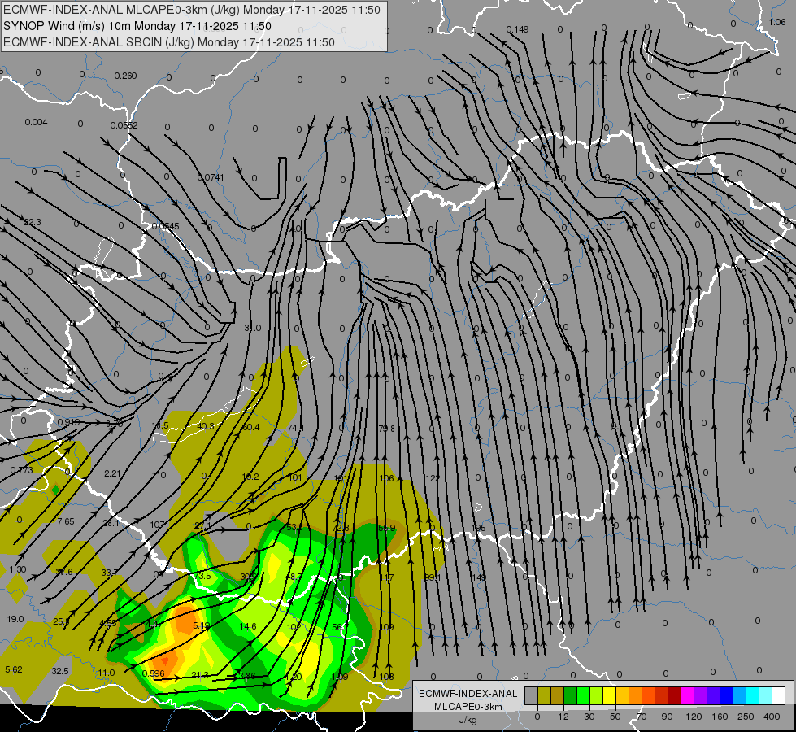The image size is (796, 732).
Task: Click the gray swatch in the MLCAPE legend
Action: click(x=532, y=695)
